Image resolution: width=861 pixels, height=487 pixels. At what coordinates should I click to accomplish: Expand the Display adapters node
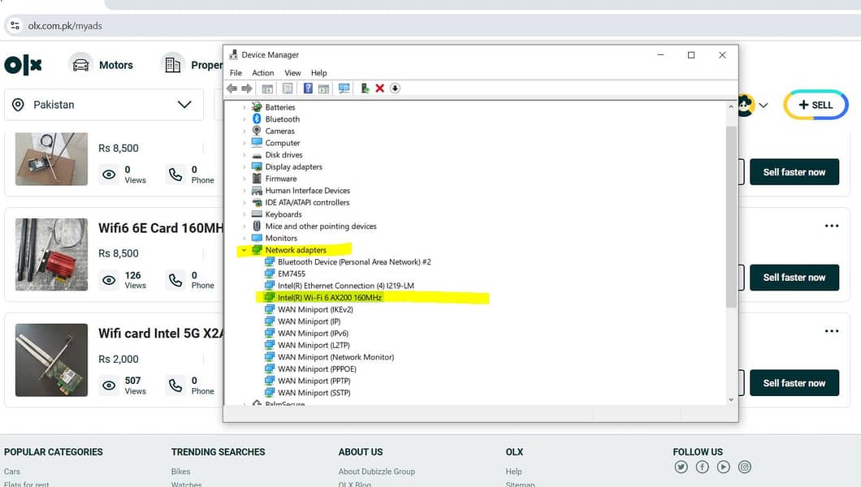[x=244, y=166]
